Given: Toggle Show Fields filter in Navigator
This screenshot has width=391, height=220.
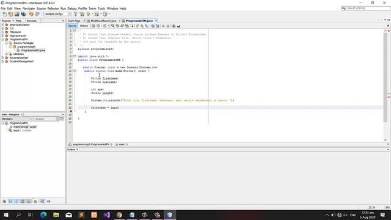Looking at the screenshot, I should pos(10,201).
